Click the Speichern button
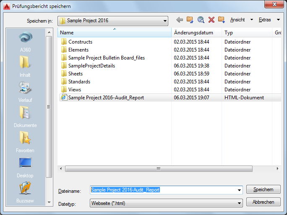The height and width of the screenshot is (215, 287). pos(264,189)
